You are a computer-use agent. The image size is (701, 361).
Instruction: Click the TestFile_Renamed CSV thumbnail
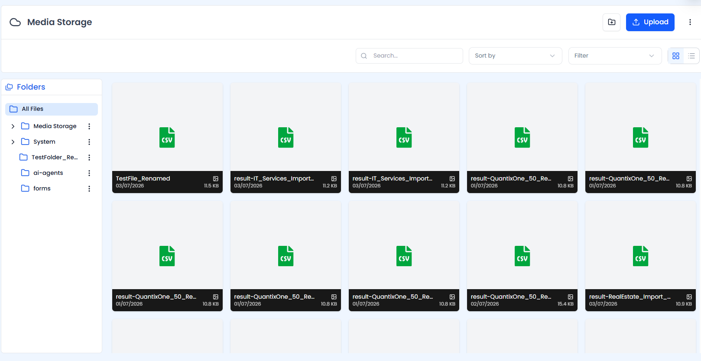pyautogui.click(x=167, y=138)
